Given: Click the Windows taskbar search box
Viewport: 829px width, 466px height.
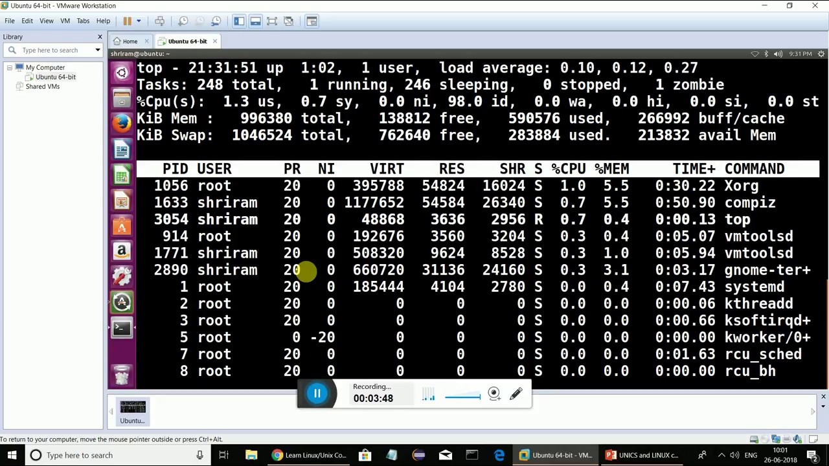Looking at the screenshot, I should pyautogui.click(x=117, y=455).
